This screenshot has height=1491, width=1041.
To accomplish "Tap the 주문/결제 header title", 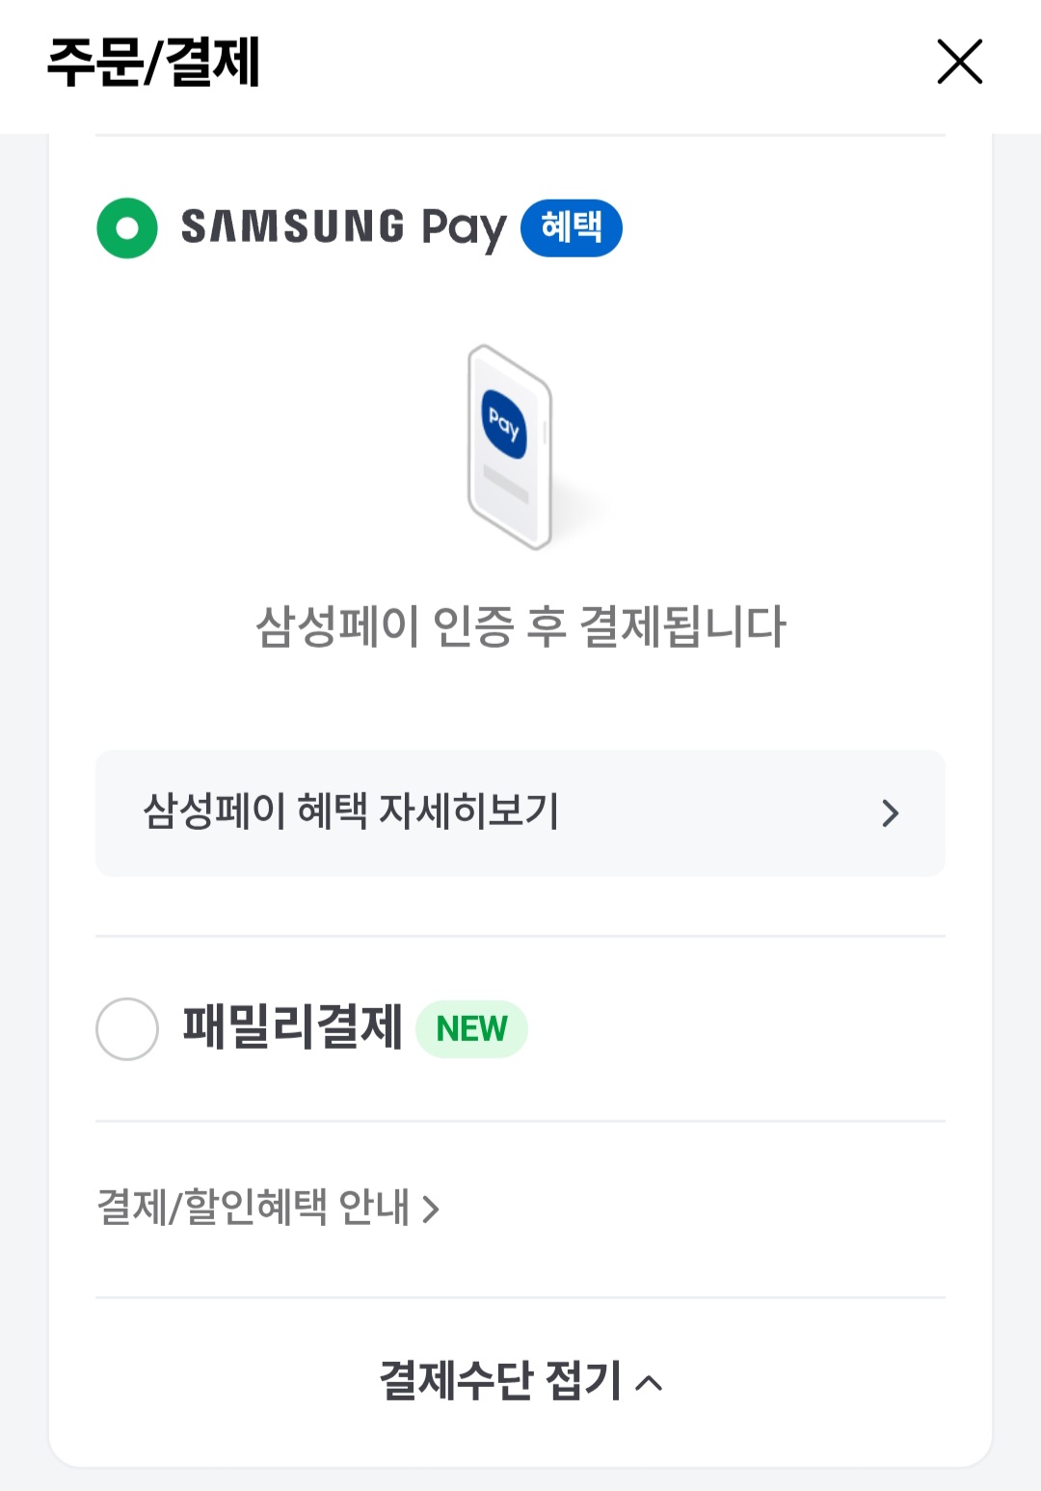I will click(x=154, y=63).
